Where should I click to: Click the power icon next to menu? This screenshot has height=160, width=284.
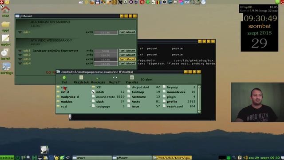click(x=18, y=158)
